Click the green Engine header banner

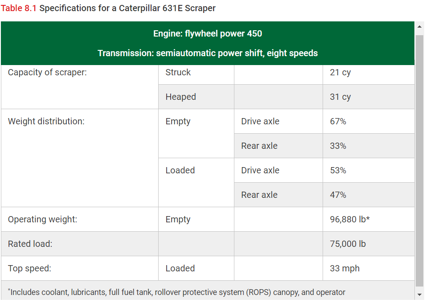coord(208,33)
